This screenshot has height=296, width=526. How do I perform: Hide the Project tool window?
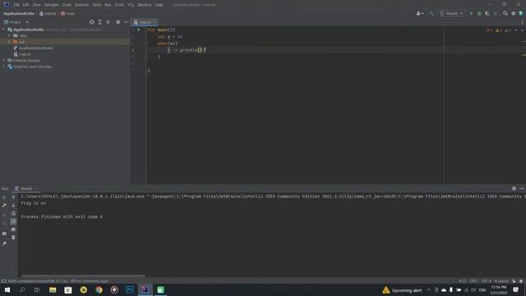pyautogui.click(x=126, y=22)
